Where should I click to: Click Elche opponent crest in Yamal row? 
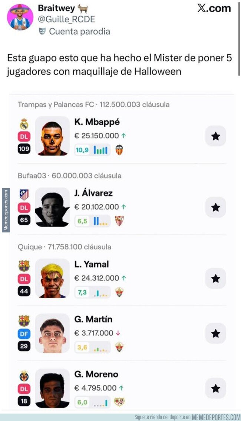[x=119, y=292]
